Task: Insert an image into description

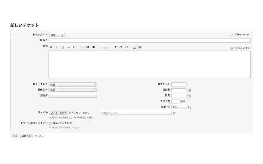Action: coord(140,48)
